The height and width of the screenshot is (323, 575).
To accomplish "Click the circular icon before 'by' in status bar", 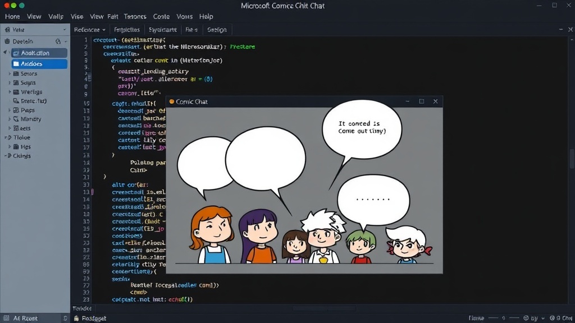I will (x=526, y=319).
